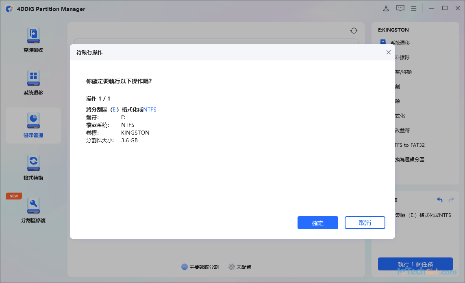Confirm the format operation with 確定
The width and height of the screenshot is (465, 283).
point(317,222)
